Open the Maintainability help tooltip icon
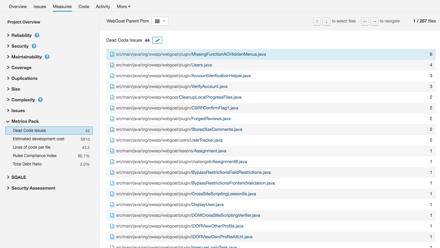This screenshot has height=248, width=440. click(x=47, y=57)
